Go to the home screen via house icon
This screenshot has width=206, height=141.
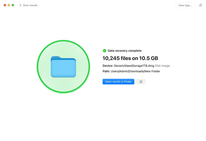(141, 82)
